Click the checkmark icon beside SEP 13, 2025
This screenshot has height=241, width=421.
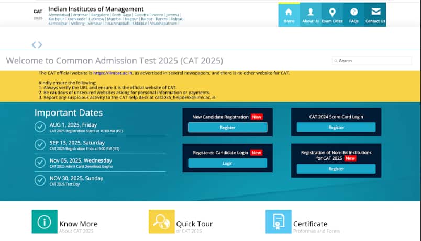click(x=40, y=145)
